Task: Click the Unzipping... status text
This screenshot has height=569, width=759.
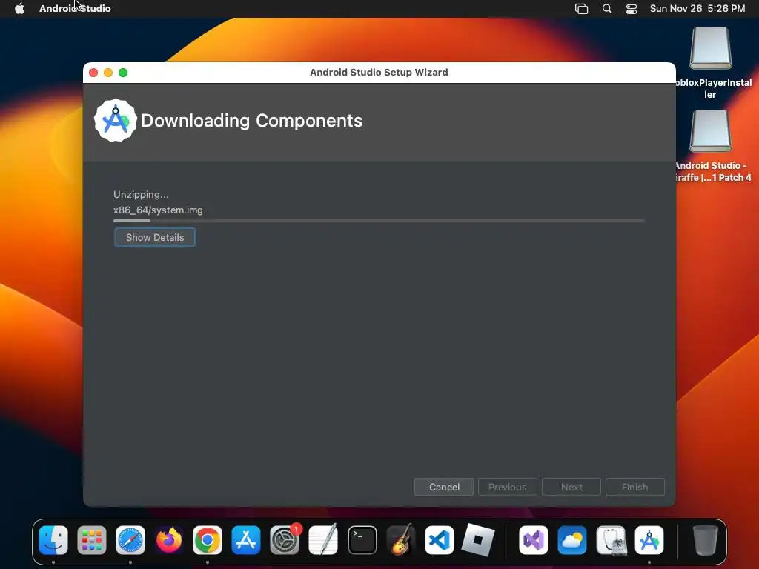Action: pos(141,195)
